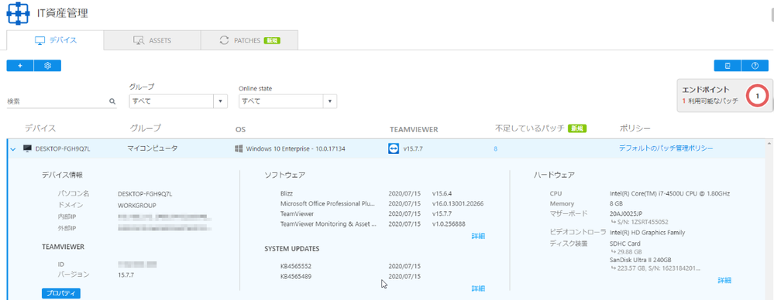The image size is (774, 300).
Task: Click the SDHC Card disk entry
Action: click(625, 244)
